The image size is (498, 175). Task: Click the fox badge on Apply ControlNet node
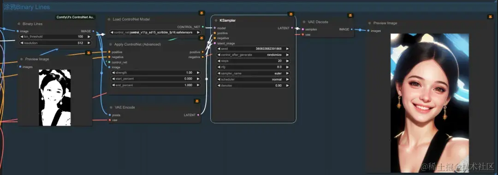pyautogui.click(x=202, y=38)
